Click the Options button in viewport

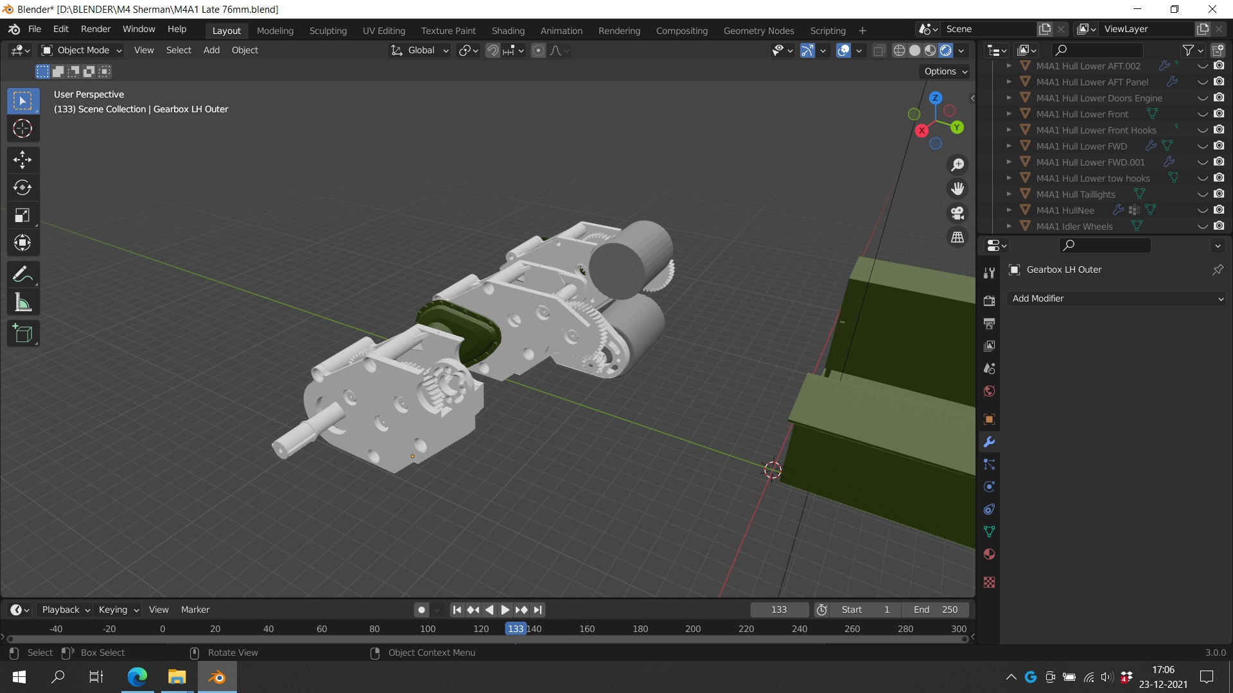(945, 71)
